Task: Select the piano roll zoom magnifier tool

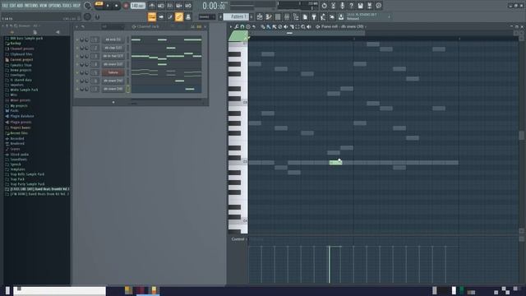Action: pos(303,26)
